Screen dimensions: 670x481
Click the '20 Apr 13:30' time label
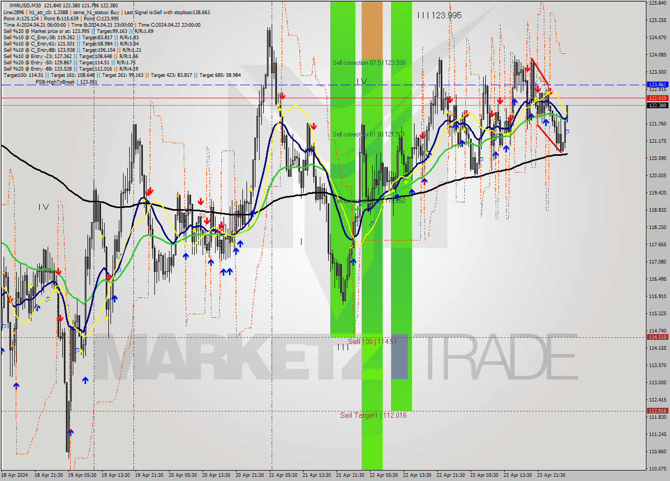pos(217,475)
